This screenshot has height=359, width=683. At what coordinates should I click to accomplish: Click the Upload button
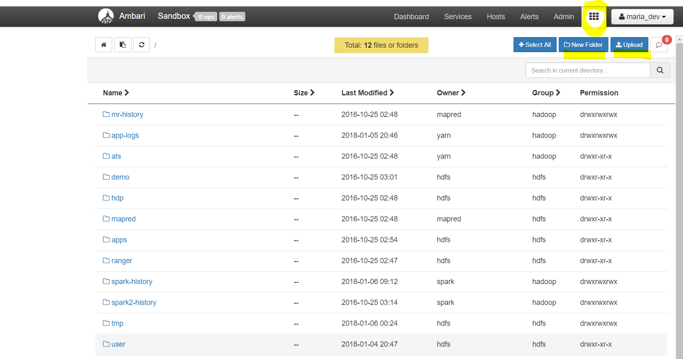(x=629, y=45)
